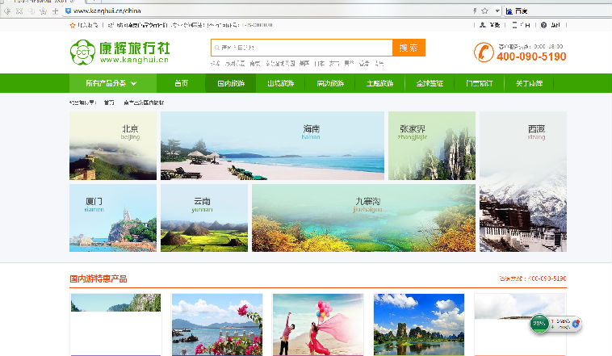Open the 门票预订 navigation tab
This screenshot has height=356, width=612.
pyautogui.click(x=480, y=83)
